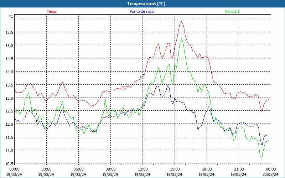The image size is (285, 178).
Task: Click the 15:00 time axis label
Action: click(175, 169)
